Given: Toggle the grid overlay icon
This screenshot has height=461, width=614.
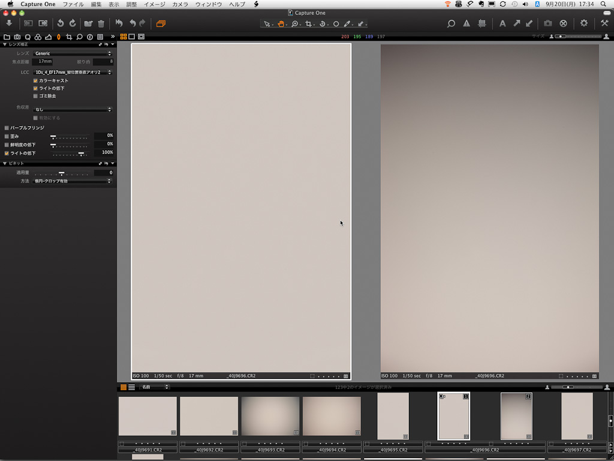Looking at the screenshot, I should (x=481, y=23).
